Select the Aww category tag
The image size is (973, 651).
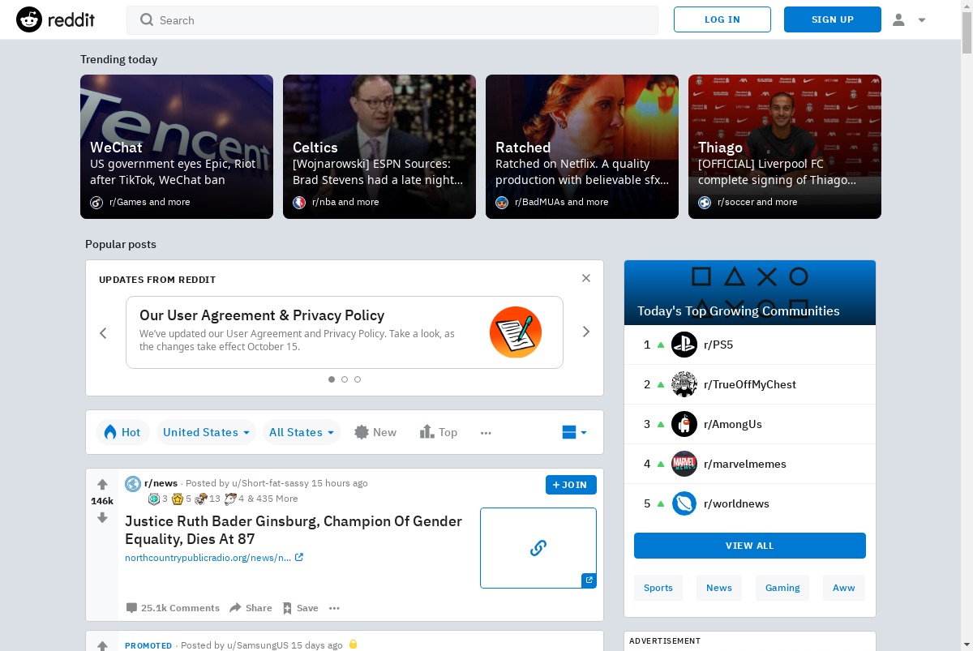click(x=844, y=588)
